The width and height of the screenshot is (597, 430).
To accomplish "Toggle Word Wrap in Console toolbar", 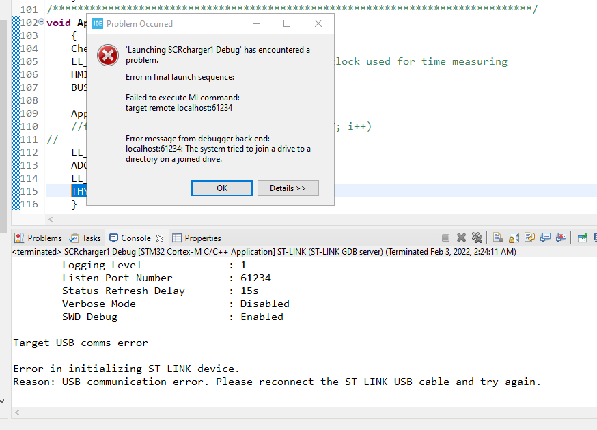I will point(529,238).
